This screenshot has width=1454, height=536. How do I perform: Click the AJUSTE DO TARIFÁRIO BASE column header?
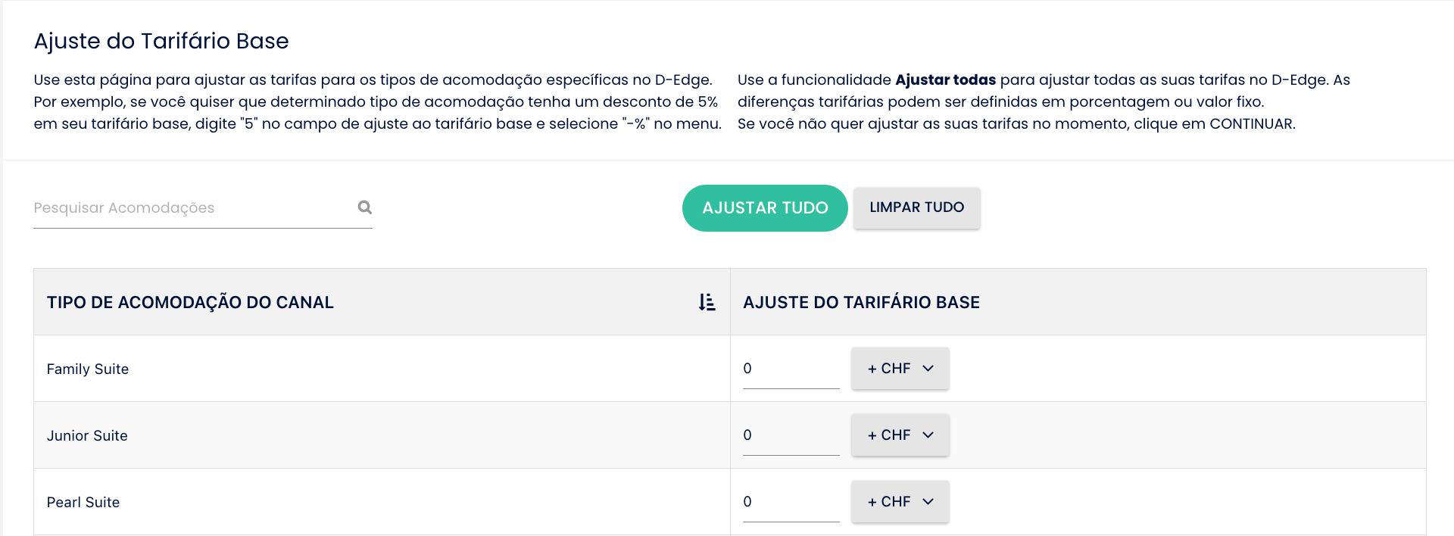coord(861,303)
